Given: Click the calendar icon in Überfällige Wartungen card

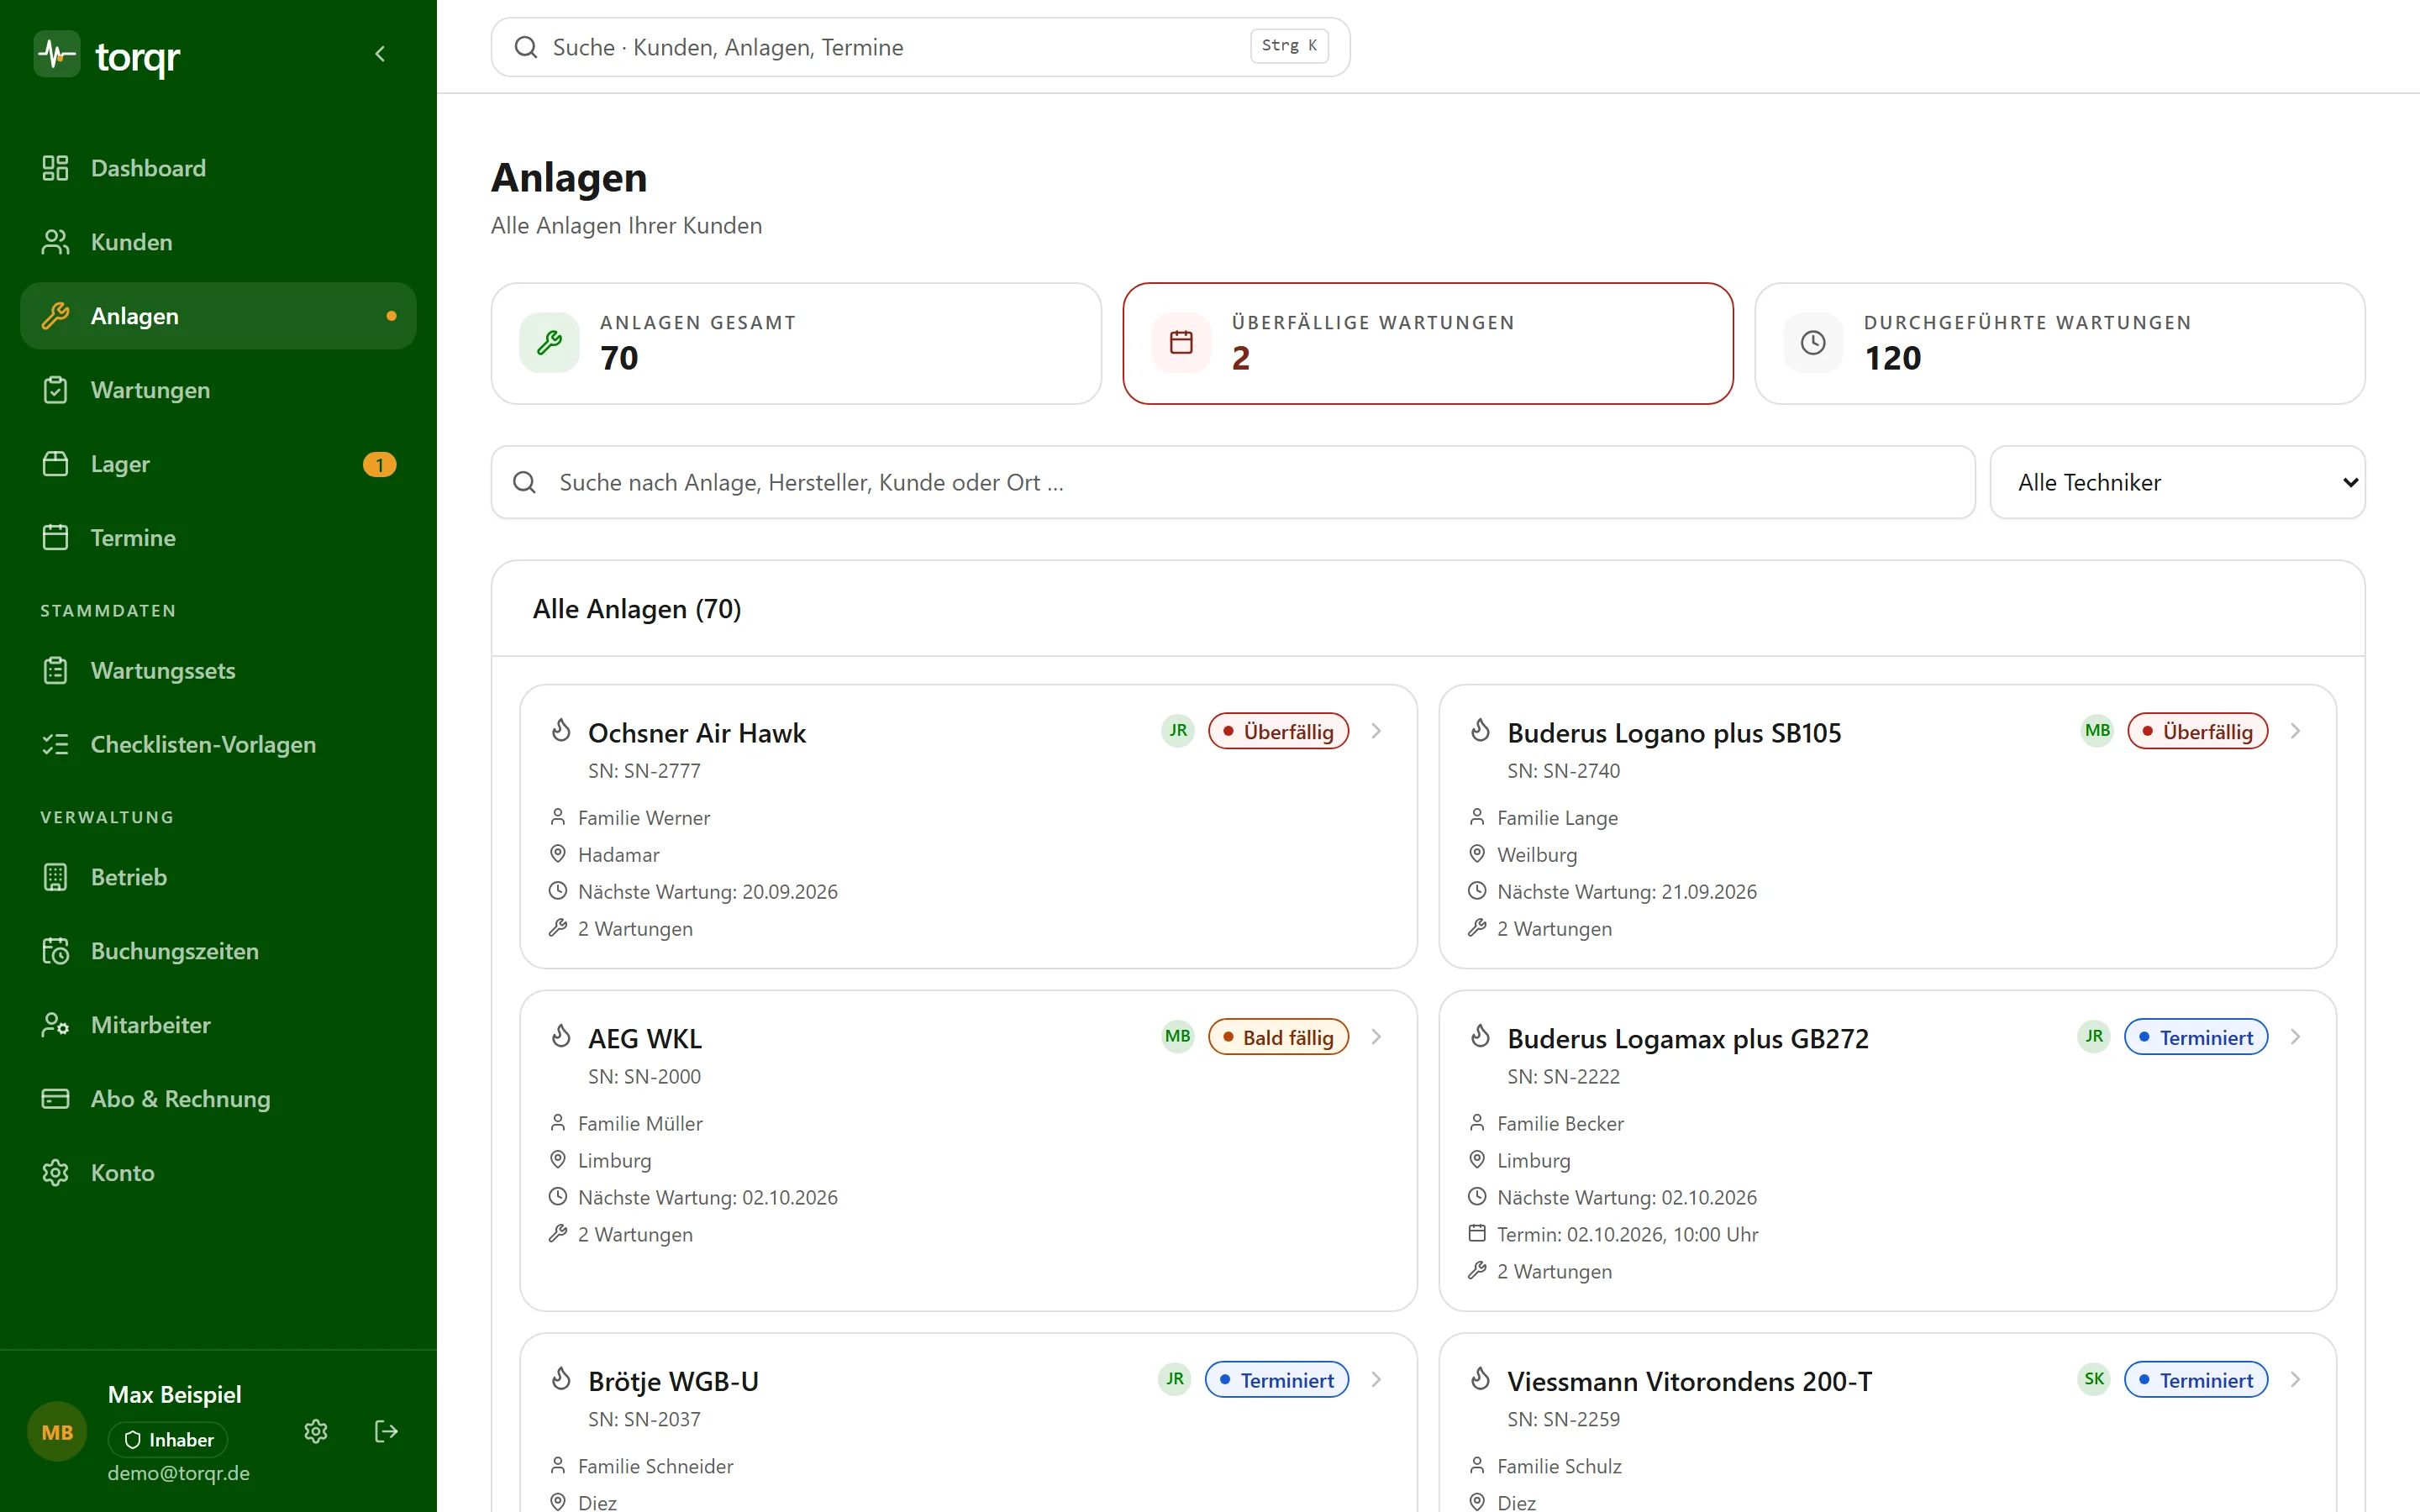Looking at the screenshot, I should click(x=1181, y=343).
